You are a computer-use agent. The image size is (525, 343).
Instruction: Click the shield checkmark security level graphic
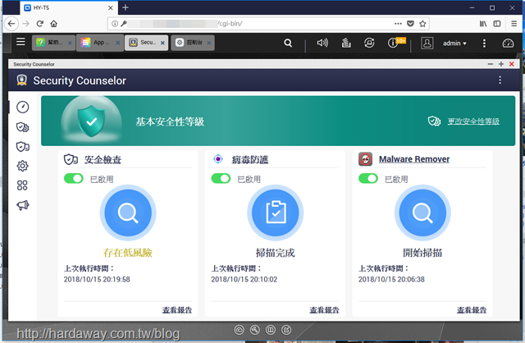tap(91, 121)
